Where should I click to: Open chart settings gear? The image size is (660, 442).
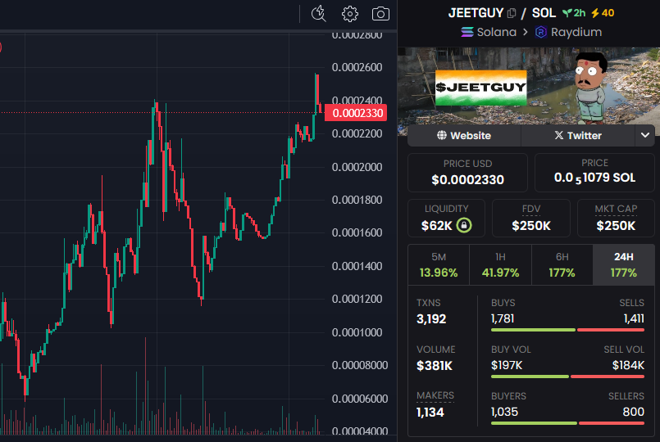[x=350, y=14]
